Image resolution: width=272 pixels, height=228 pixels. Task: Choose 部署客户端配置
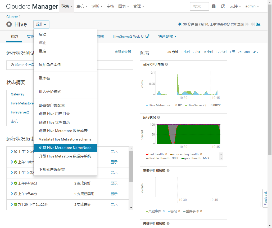pos(65,105)
